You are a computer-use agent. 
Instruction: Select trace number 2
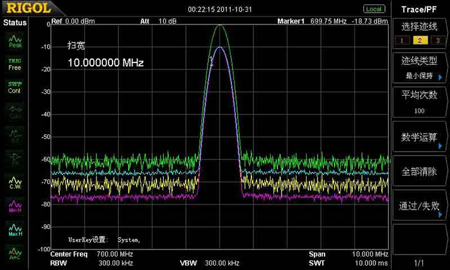pyautogui.click(x=419, y=40)
